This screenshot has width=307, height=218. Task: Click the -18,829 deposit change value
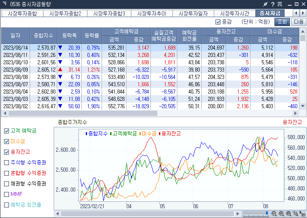tap(141, 106)
